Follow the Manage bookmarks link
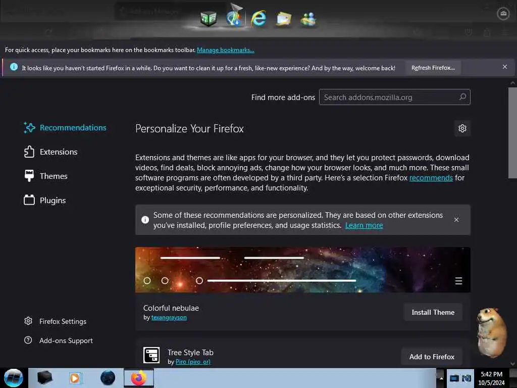517x388 pixels. click(x=226, y=50)
